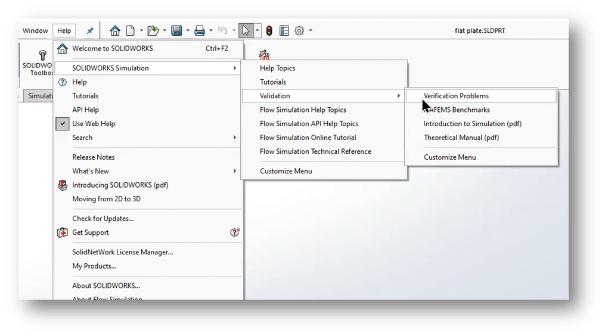Click the Undo icon

coord(223,30)
